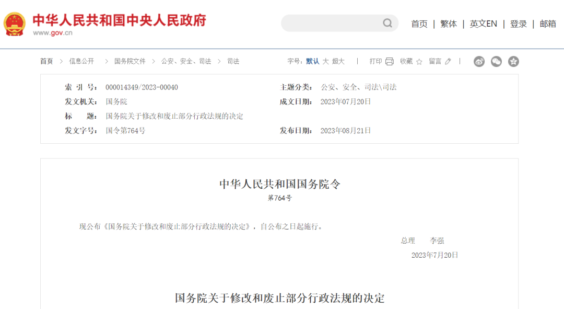Share via WeChat icon
The height and width of the screenshot is (309, 564).
click(x=496, y=62)
